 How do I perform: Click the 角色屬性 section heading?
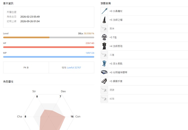pos(8,81)
